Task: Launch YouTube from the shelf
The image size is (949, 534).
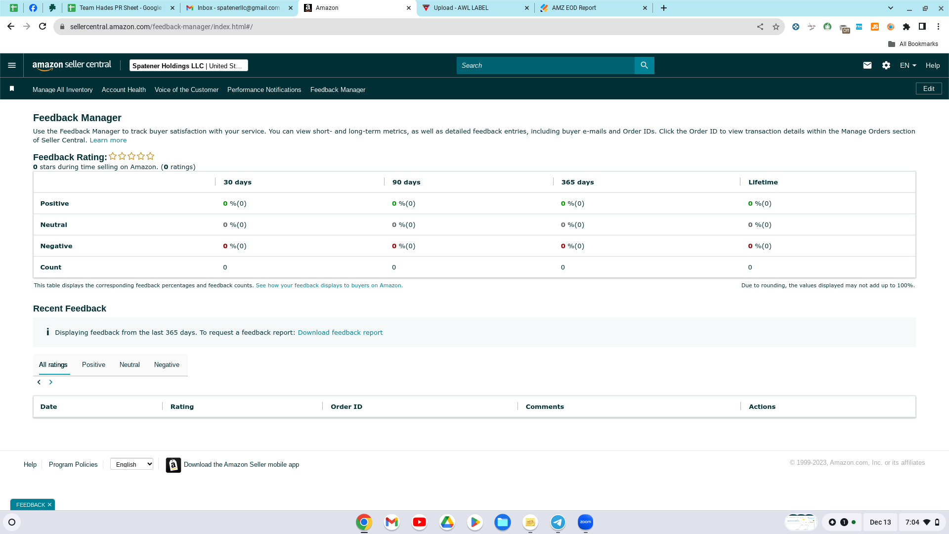Action: pos(419,522)
